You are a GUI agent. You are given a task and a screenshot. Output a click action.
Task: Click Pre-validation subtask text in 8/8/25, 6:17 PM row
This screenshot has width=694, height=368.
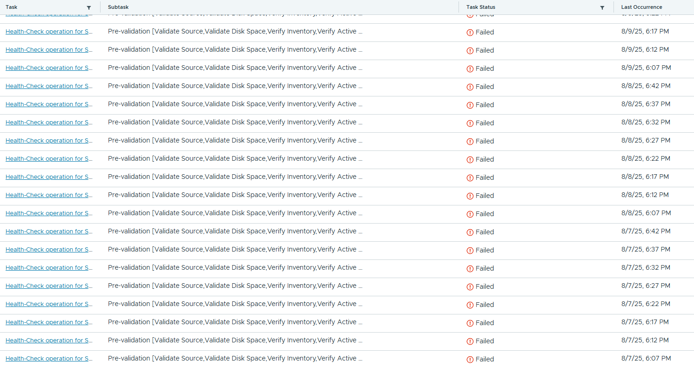pos(235,177)
